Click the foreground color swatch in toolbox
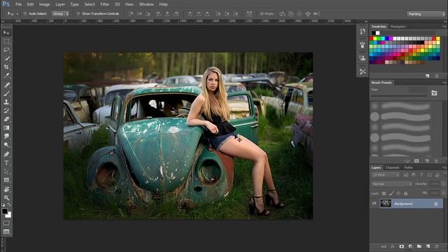 coord(5,211)
